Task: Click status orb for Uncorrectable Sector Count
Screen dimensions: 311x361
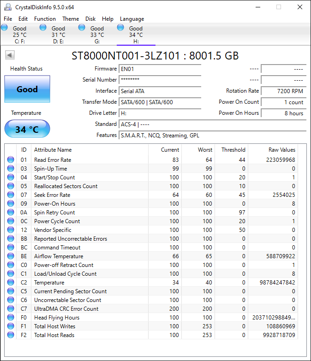Action: click(11, 300)
